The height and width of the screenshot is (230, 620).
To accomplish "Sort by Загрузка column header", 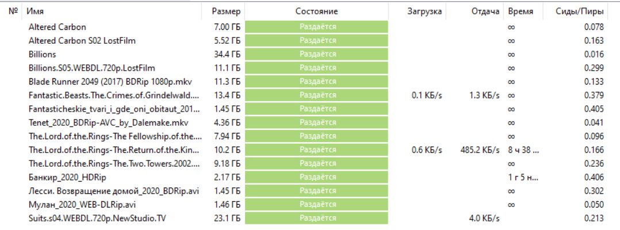I will click(x=424, y=11).
